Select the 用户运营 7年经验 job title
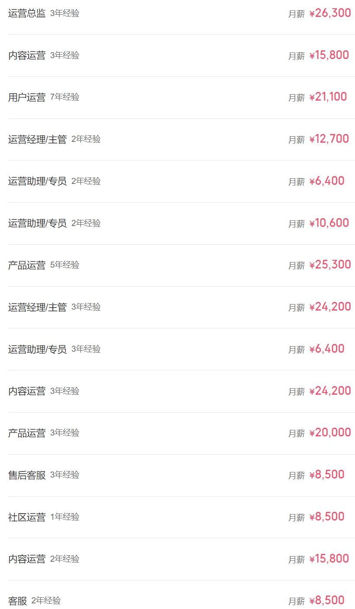Image resolution: width=355 pixels, height=609 pixels. click(x=27, y=97)
